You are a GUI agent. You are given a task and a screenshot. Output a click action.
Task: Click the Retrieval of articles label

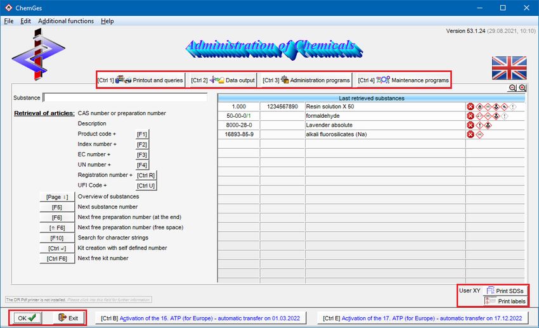click(x=44, y=113)
